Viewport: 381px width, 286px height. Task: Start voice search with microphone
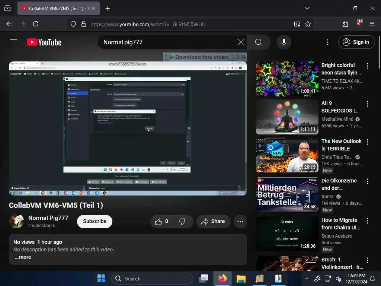[284, 42]
